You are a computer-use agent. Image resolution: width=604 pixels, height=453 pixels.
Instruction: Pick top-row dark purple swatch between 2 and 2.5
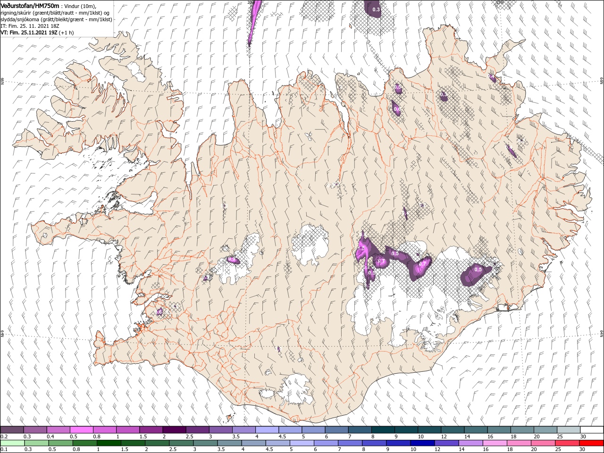[x=174, y=430]
